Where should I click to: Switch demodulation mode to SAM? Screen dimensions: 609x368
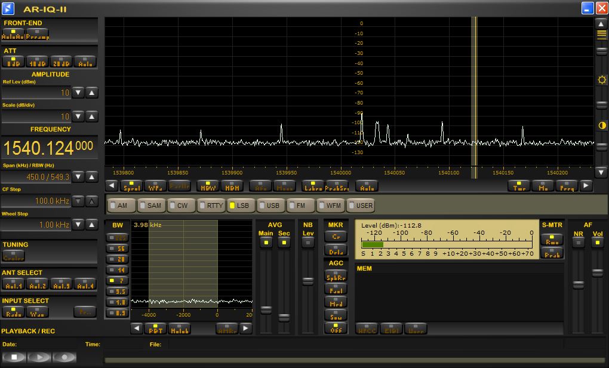point(152,206)
